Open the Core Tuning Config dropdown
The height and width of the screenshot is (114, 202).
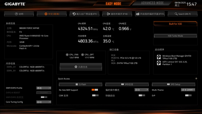(44, 102)
